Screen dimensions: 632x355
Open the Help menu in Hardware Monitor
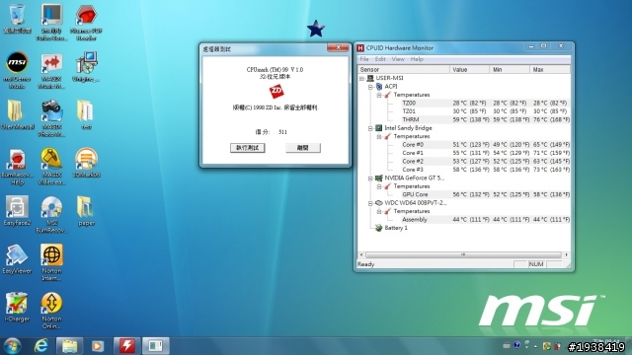[417, 59]
